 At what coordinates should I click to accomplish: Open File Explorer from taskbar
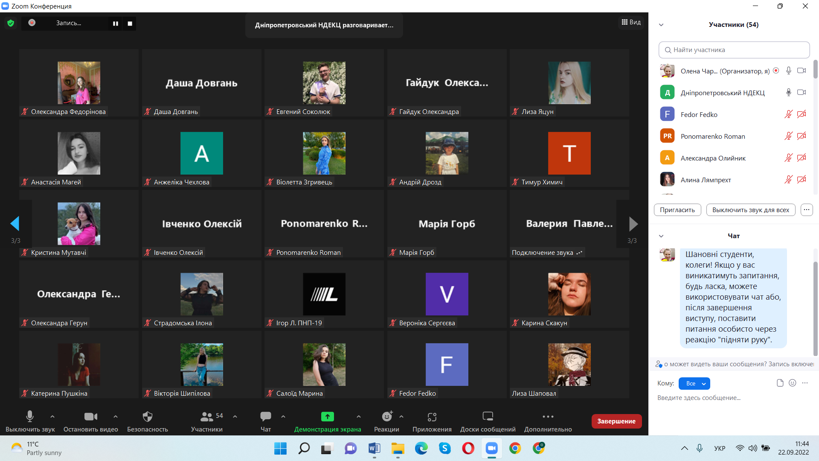tap(398, 448)
